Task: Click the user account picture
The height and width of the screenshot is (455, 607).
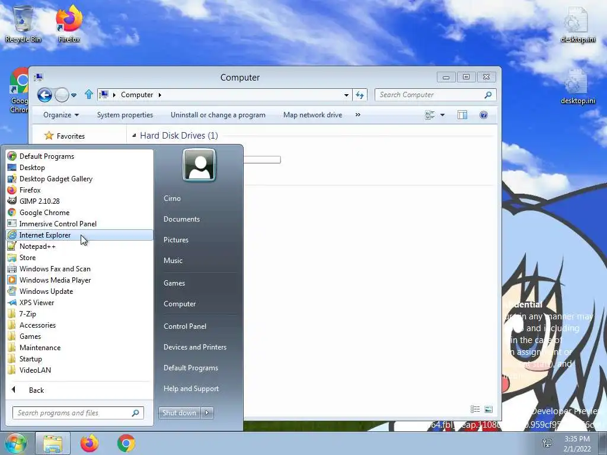Action: coord(199,165)
